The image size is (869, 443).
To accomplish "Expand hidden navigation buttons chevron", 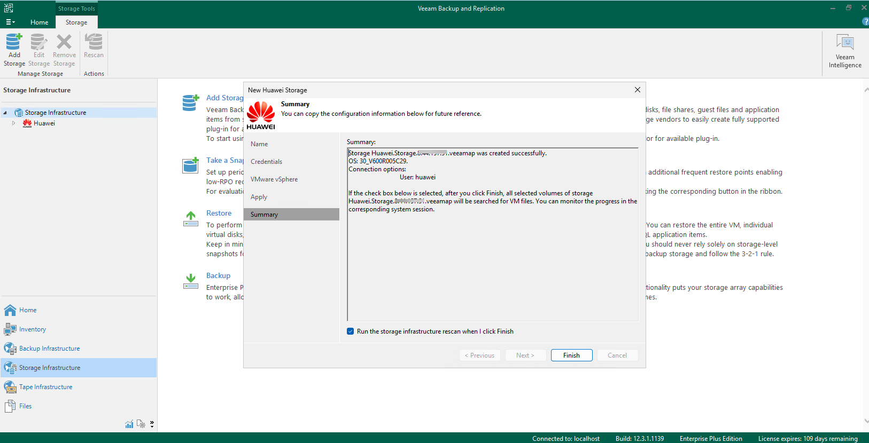I will tap(152, 424).
